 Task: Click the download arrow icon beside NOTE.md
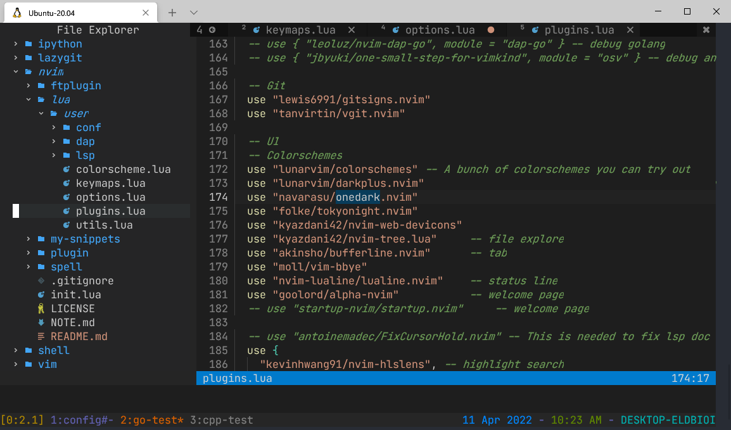pyautogui.click(x=41, y=323)
